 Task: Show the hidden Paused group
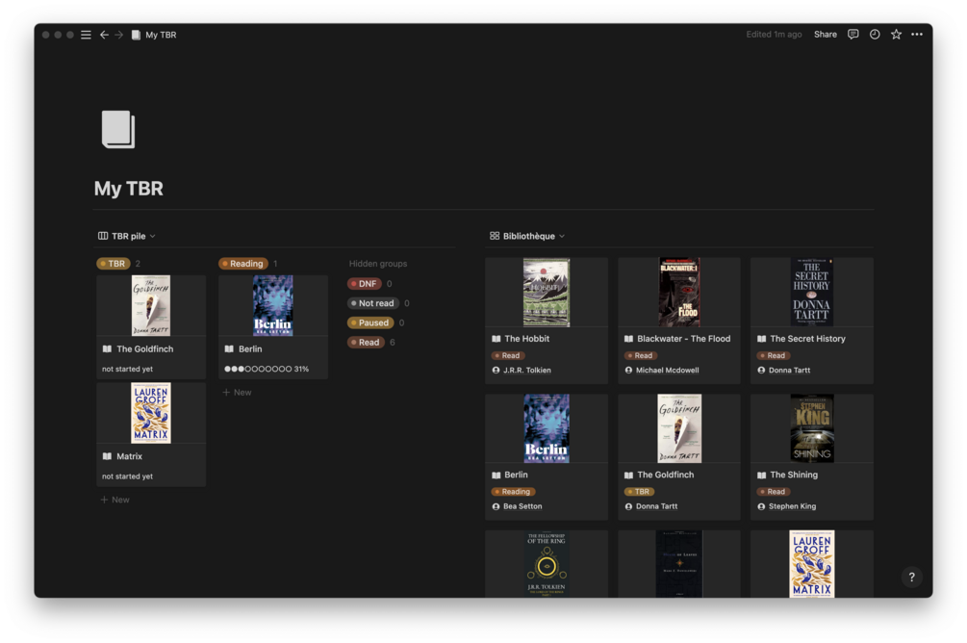click(x=370, y=322)
